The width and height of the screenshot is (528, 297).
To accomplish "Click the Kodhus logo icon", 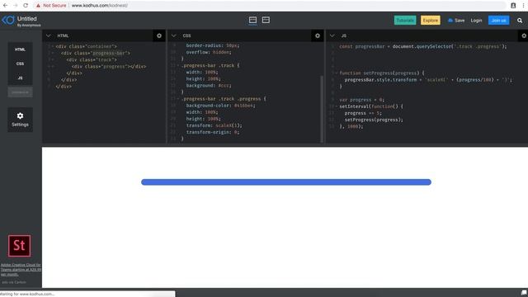I will tap(8, 20).
